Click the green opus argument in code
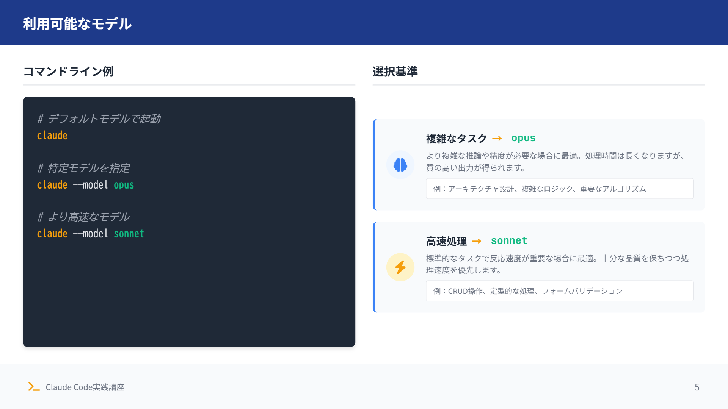728x409 pixels. [x=124, y=185]
